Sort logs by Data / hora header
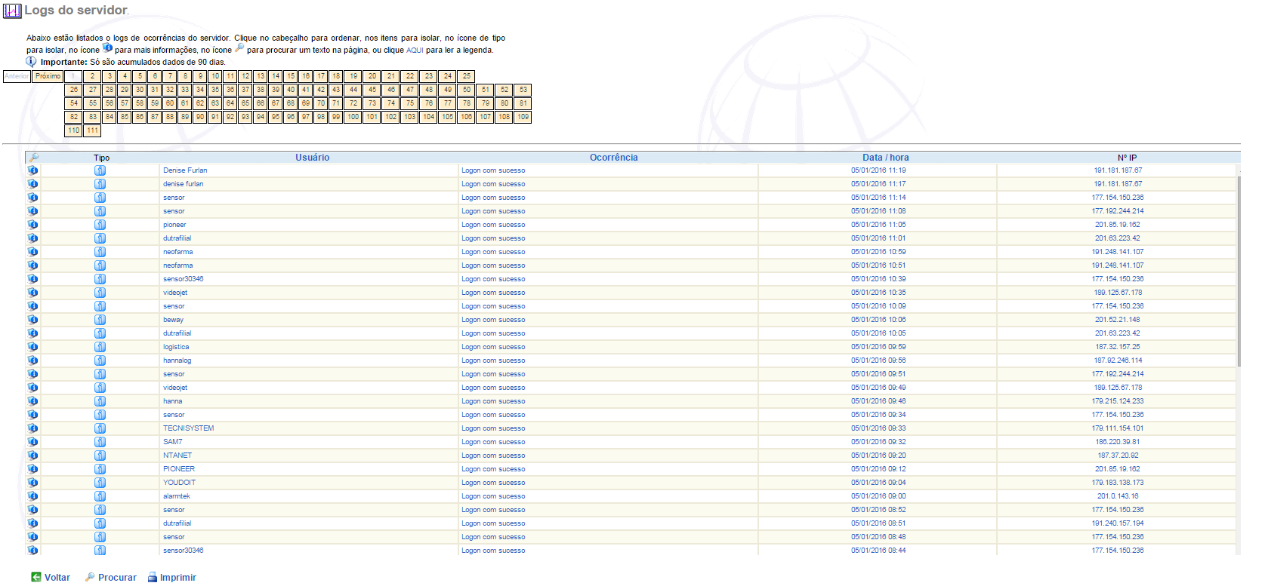 pos(885,158)
